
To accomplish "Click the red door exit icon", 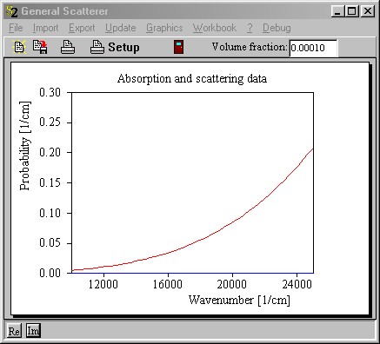I will tap(178, 47).
